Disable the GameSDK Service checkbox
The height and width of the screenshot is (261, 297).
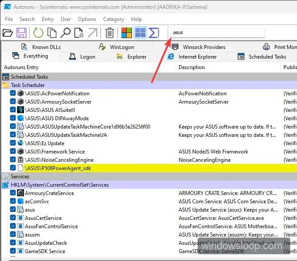click(x=13, y=251)
